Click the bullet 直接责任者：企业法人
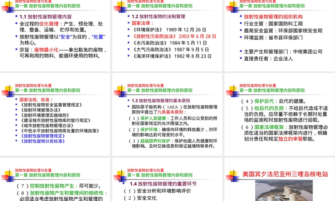Screen dimensions: 335x201 click(268, 59)
